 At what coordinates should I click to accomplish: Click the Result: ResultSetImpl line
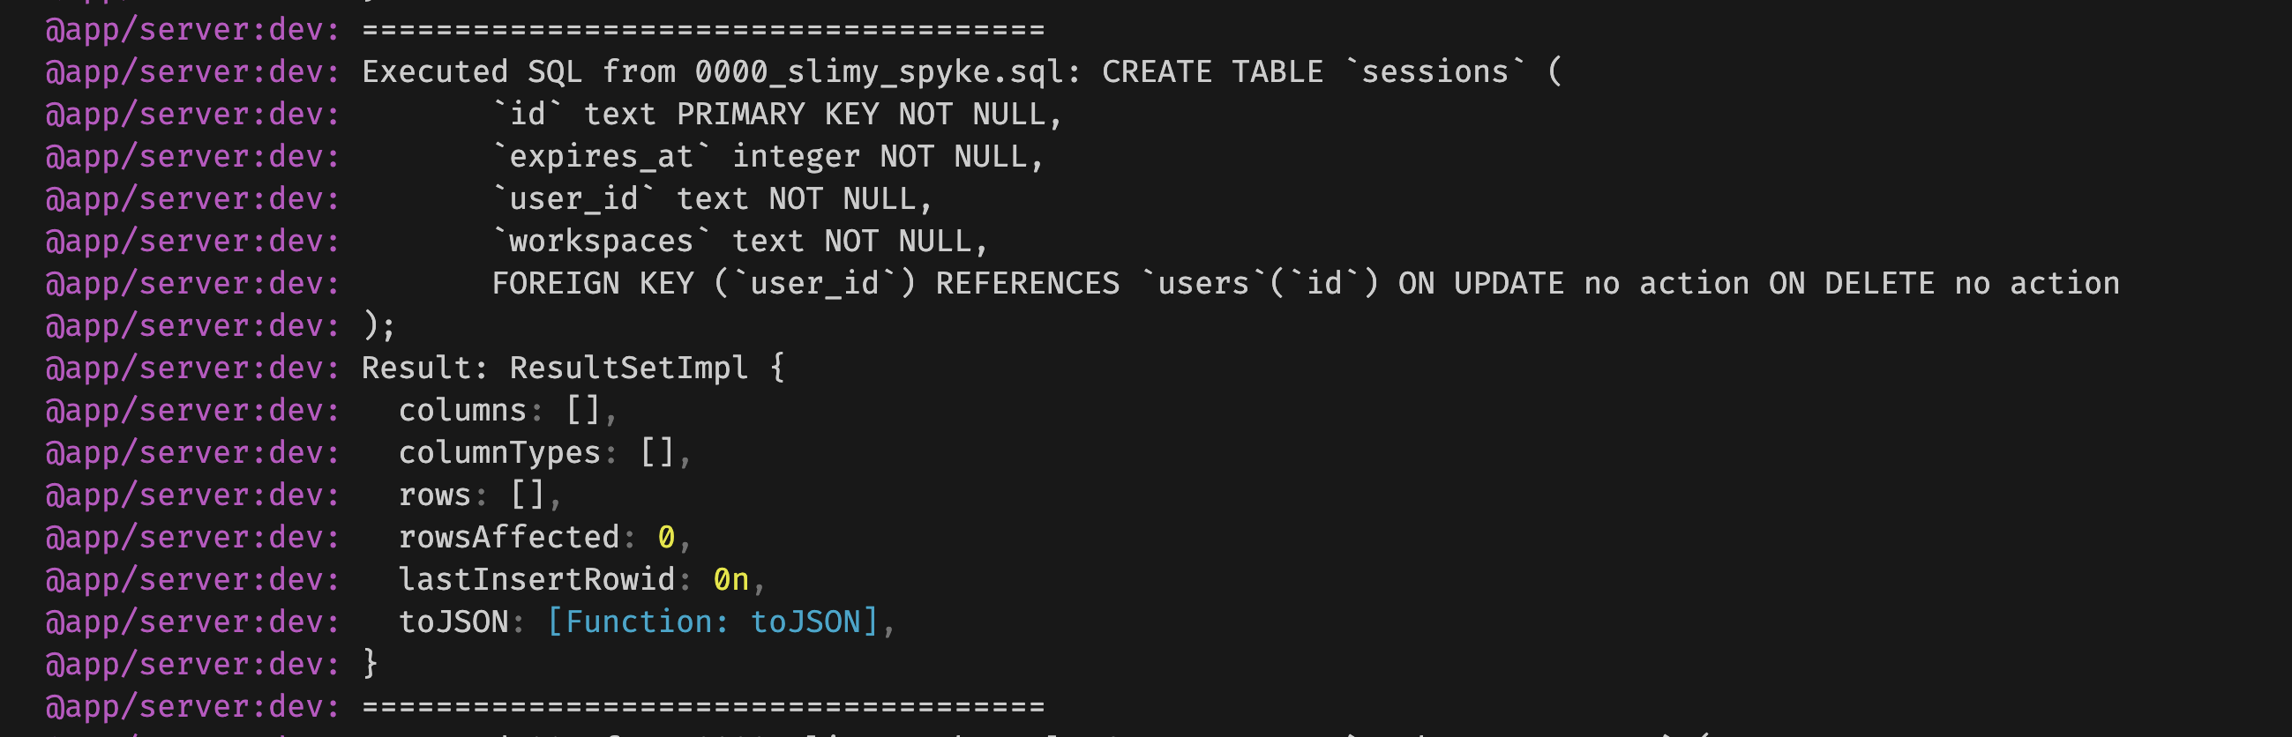573,368
